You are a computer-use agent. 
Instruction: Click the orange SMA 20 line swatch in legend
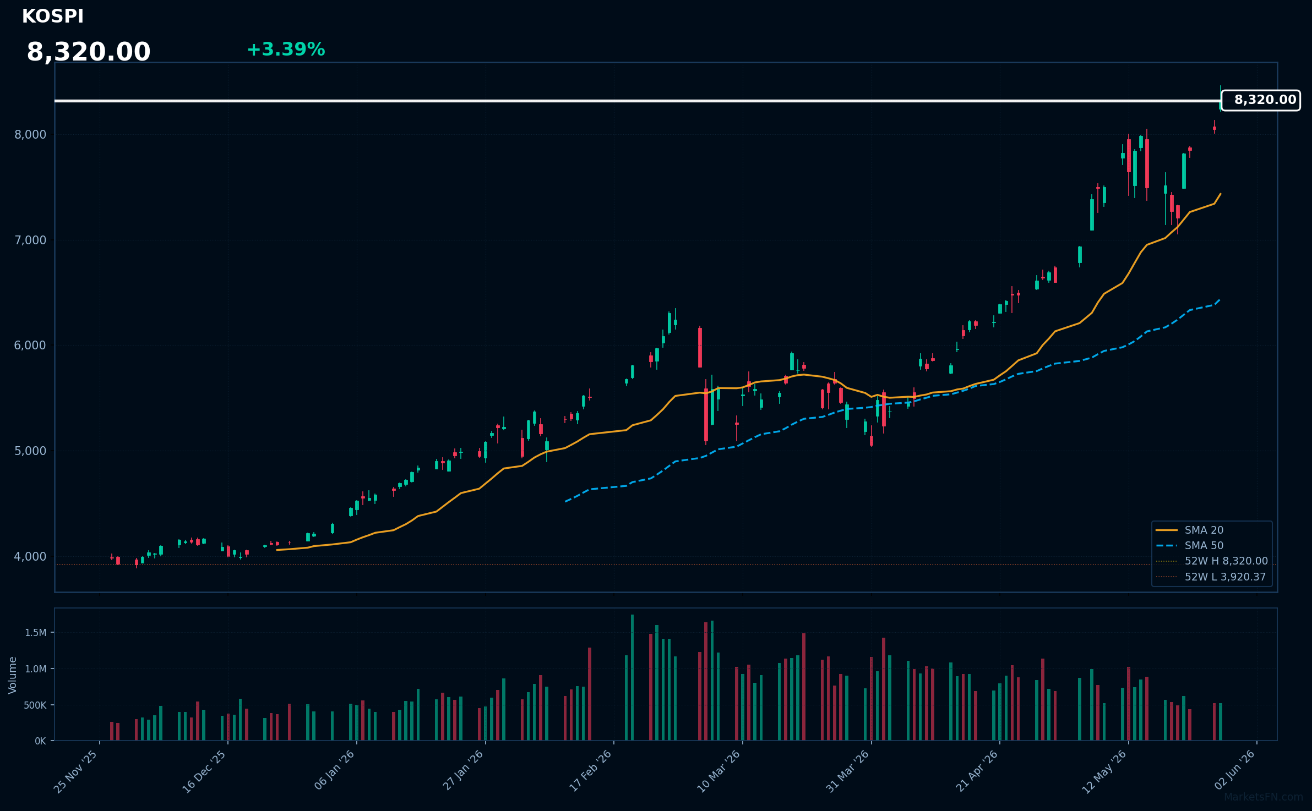[1167, 530]
